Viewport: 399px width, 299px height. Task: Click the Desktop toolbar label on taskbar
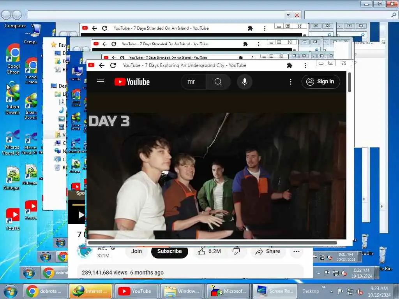[x=311, y=291]
